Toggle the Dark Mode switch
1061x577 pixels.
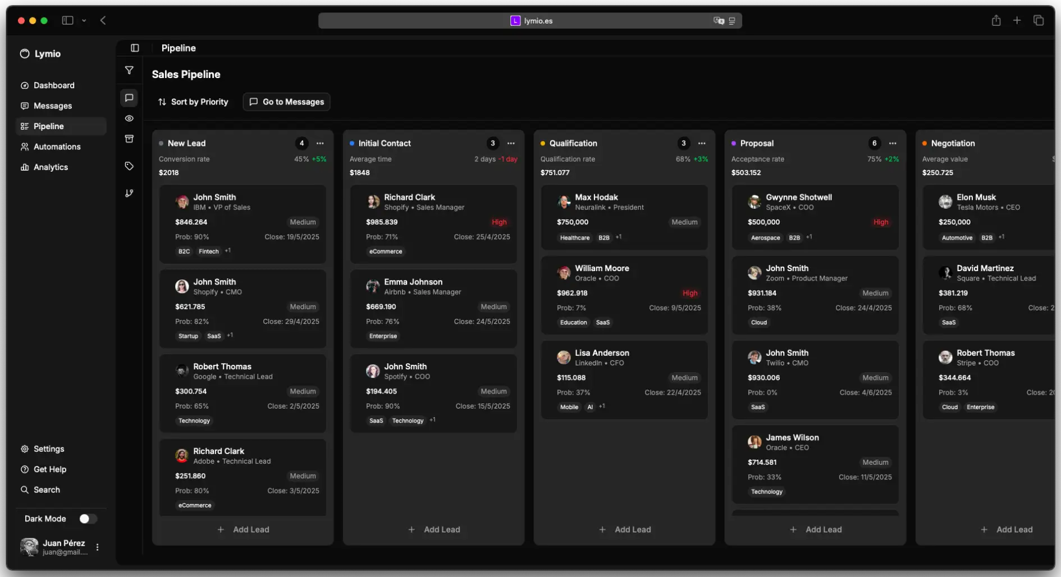88,519
